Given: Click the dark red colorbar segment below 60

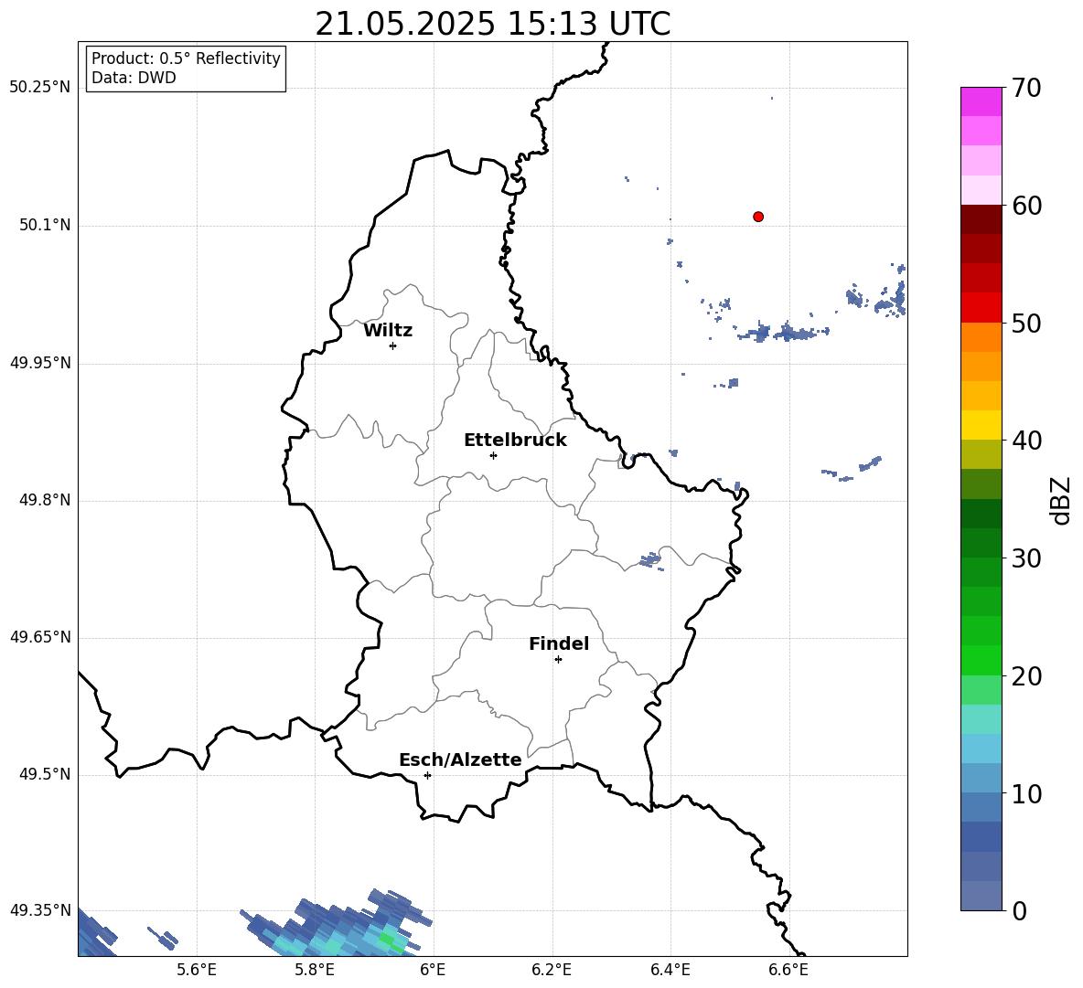Looking at the screenshot, I should 981,219.
